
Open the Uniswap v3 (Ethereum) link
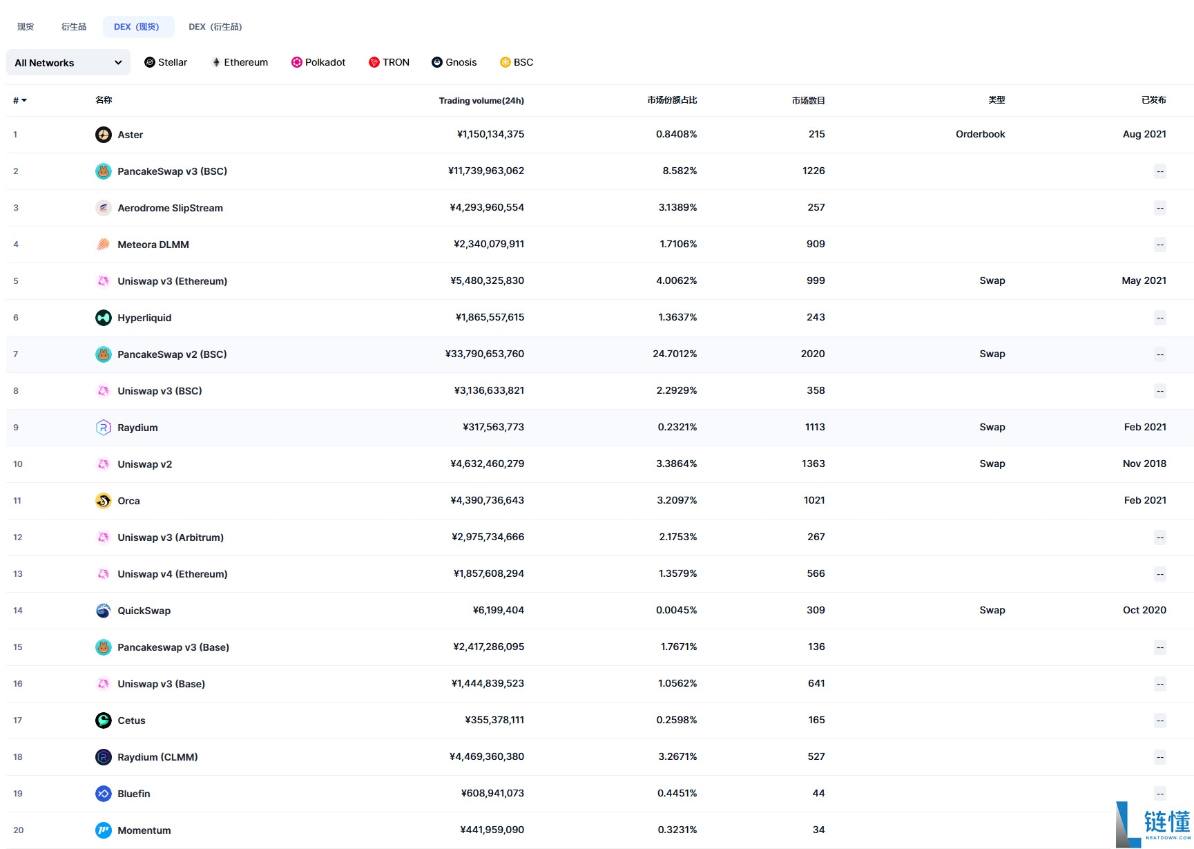click(172, 281)
